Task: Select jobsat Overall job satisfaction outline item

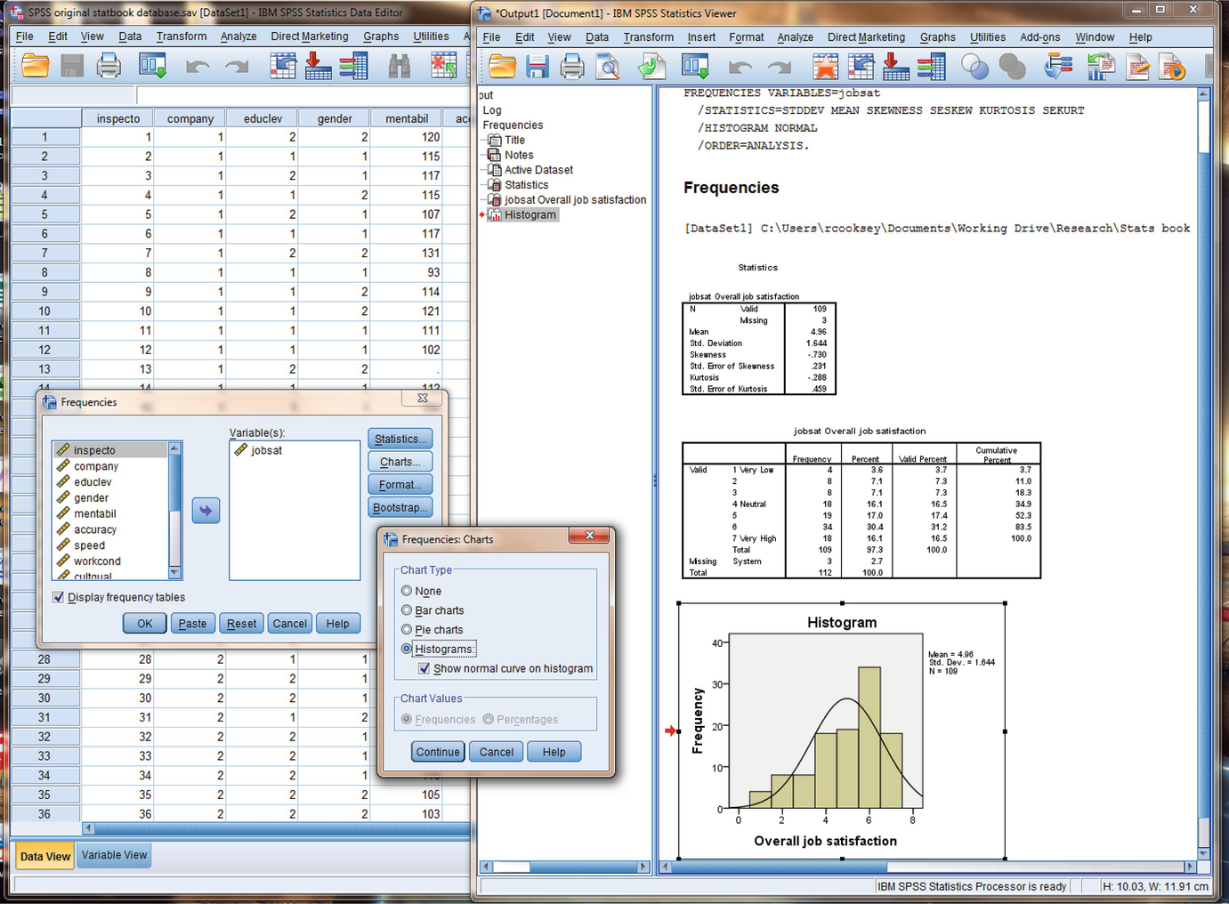Action: coord(575,199)
